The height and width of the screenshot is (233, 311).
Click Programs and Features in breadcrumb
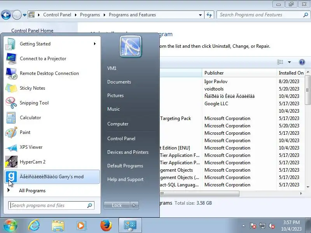point(132,15)
